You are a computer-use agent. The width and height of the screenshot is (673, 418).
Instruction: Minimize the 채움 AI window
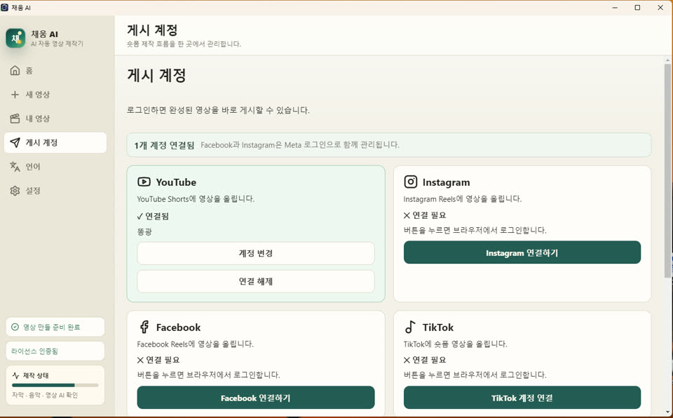click(615, 7)
